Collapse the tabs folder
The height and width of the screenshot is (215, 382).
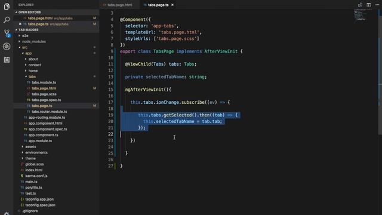click(x=32, y=76)
